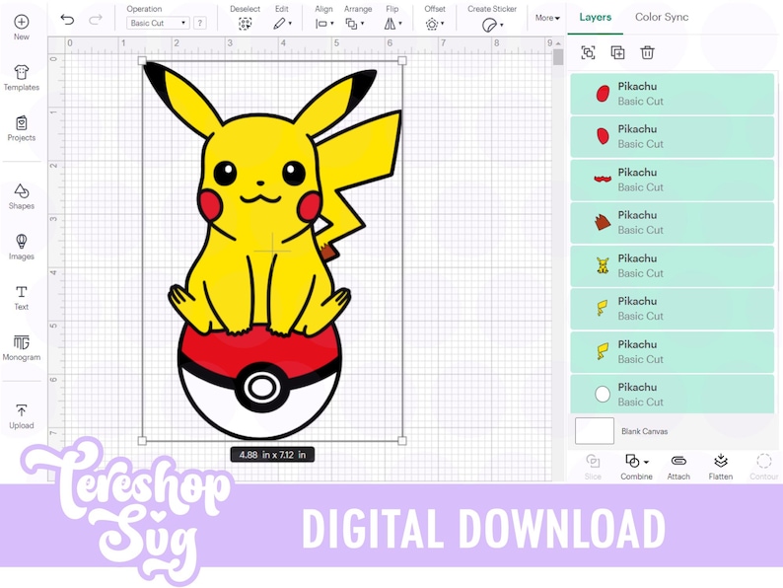
Task: Click the 4.88 in x 7.12 in size label
Action: 272,455
